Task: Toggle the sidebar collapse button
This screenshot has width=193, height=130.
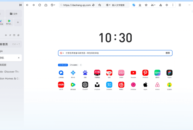Action: (x=21, y=5)
